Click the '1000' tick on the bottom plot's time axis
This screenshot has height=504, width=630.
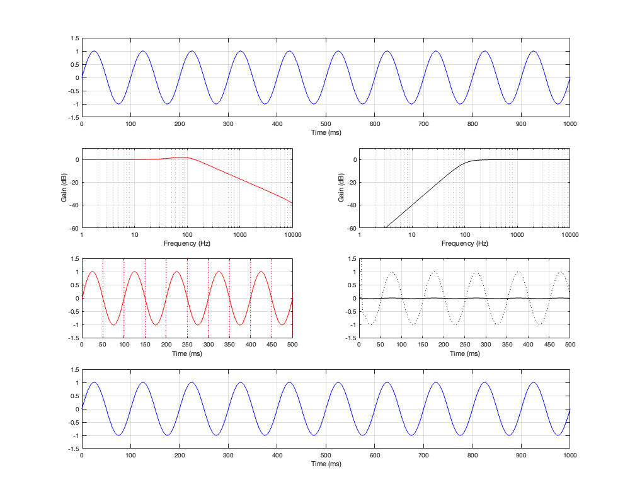(x=570, y=455)
